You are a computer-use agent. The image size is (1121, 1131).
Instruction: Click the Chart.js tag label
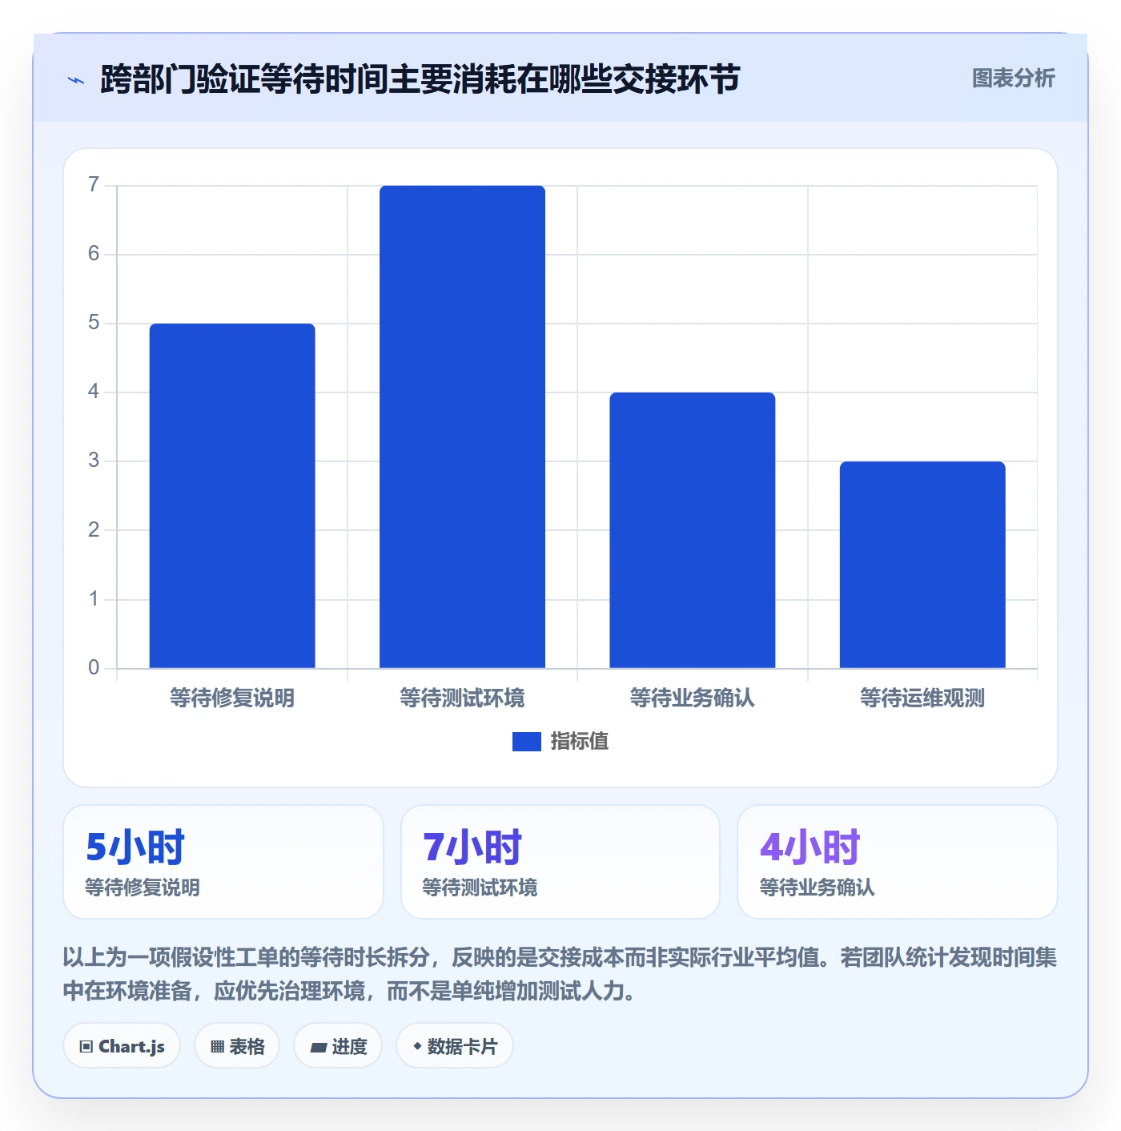click(132, 1047)
